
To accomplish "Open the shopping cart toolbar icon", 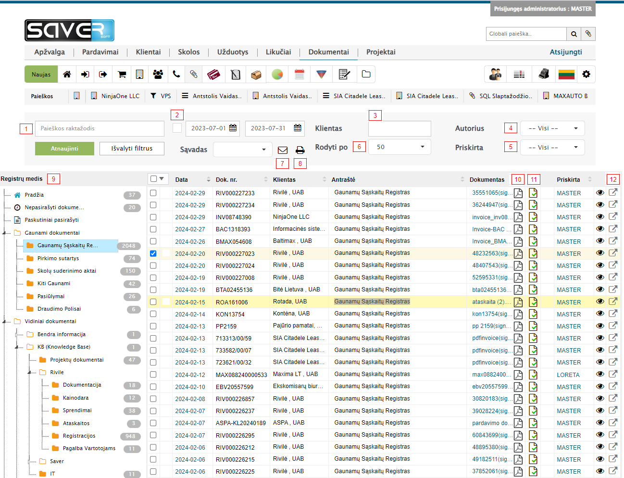I will click(x=122, y=75).
